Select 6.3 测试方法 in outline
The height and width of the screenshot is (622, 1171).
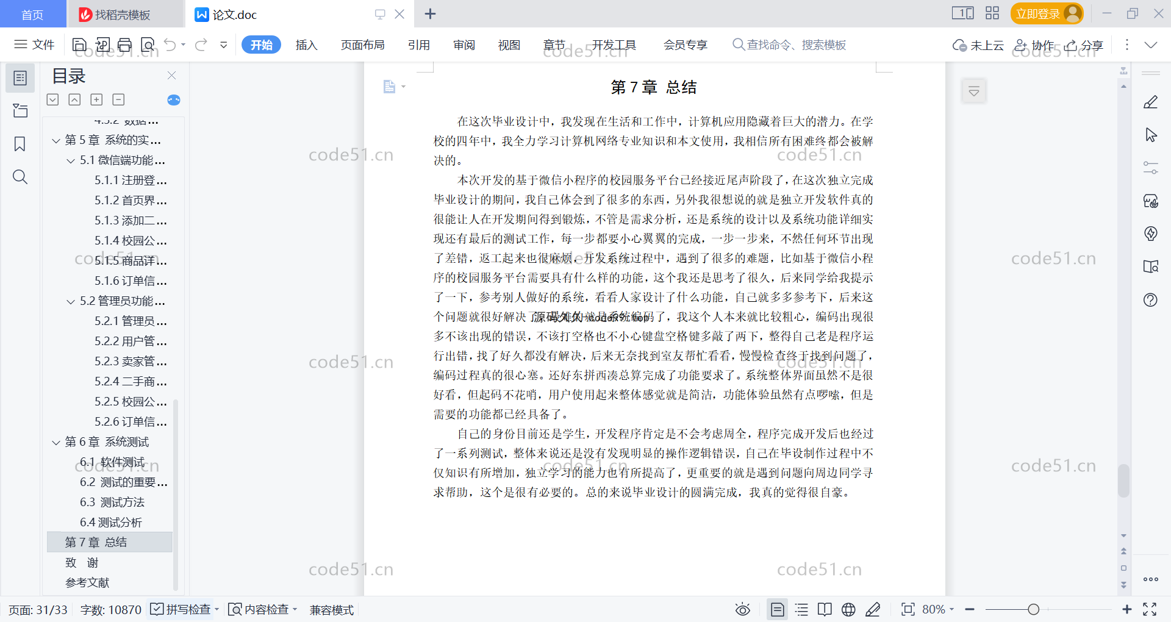pyautogui.click(x=112, y=502)
